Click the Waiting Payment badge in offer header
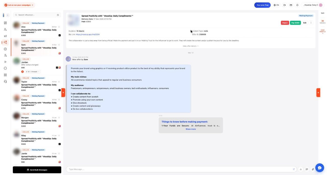The image size is (327, 175). (306, 16)
